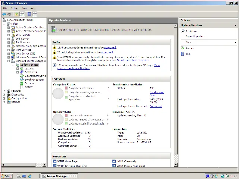Click the Search icon in Actions pane
Screen dimensions: 239x179
[x=183, y=31]
